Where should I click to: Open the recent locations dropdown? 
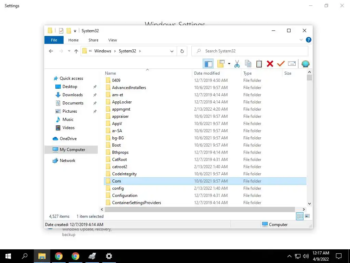point(69,51)
